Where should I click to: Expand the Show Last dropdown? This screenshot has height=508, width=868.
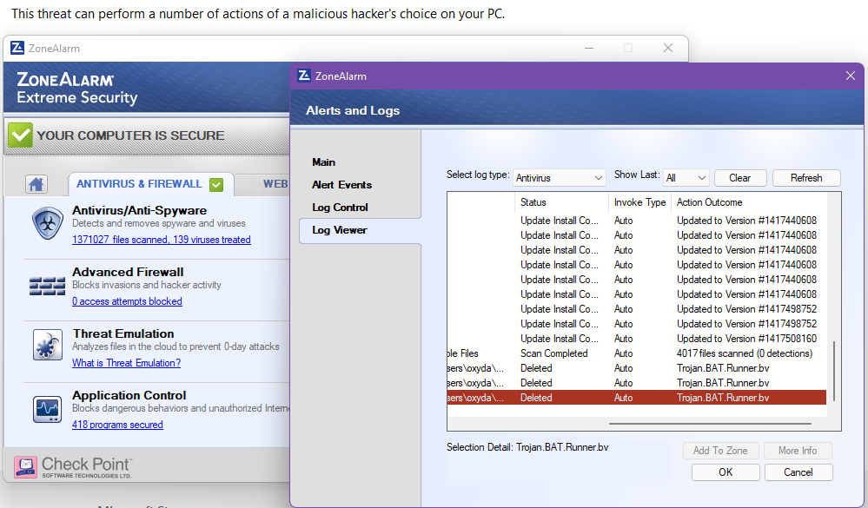point(686,177)
